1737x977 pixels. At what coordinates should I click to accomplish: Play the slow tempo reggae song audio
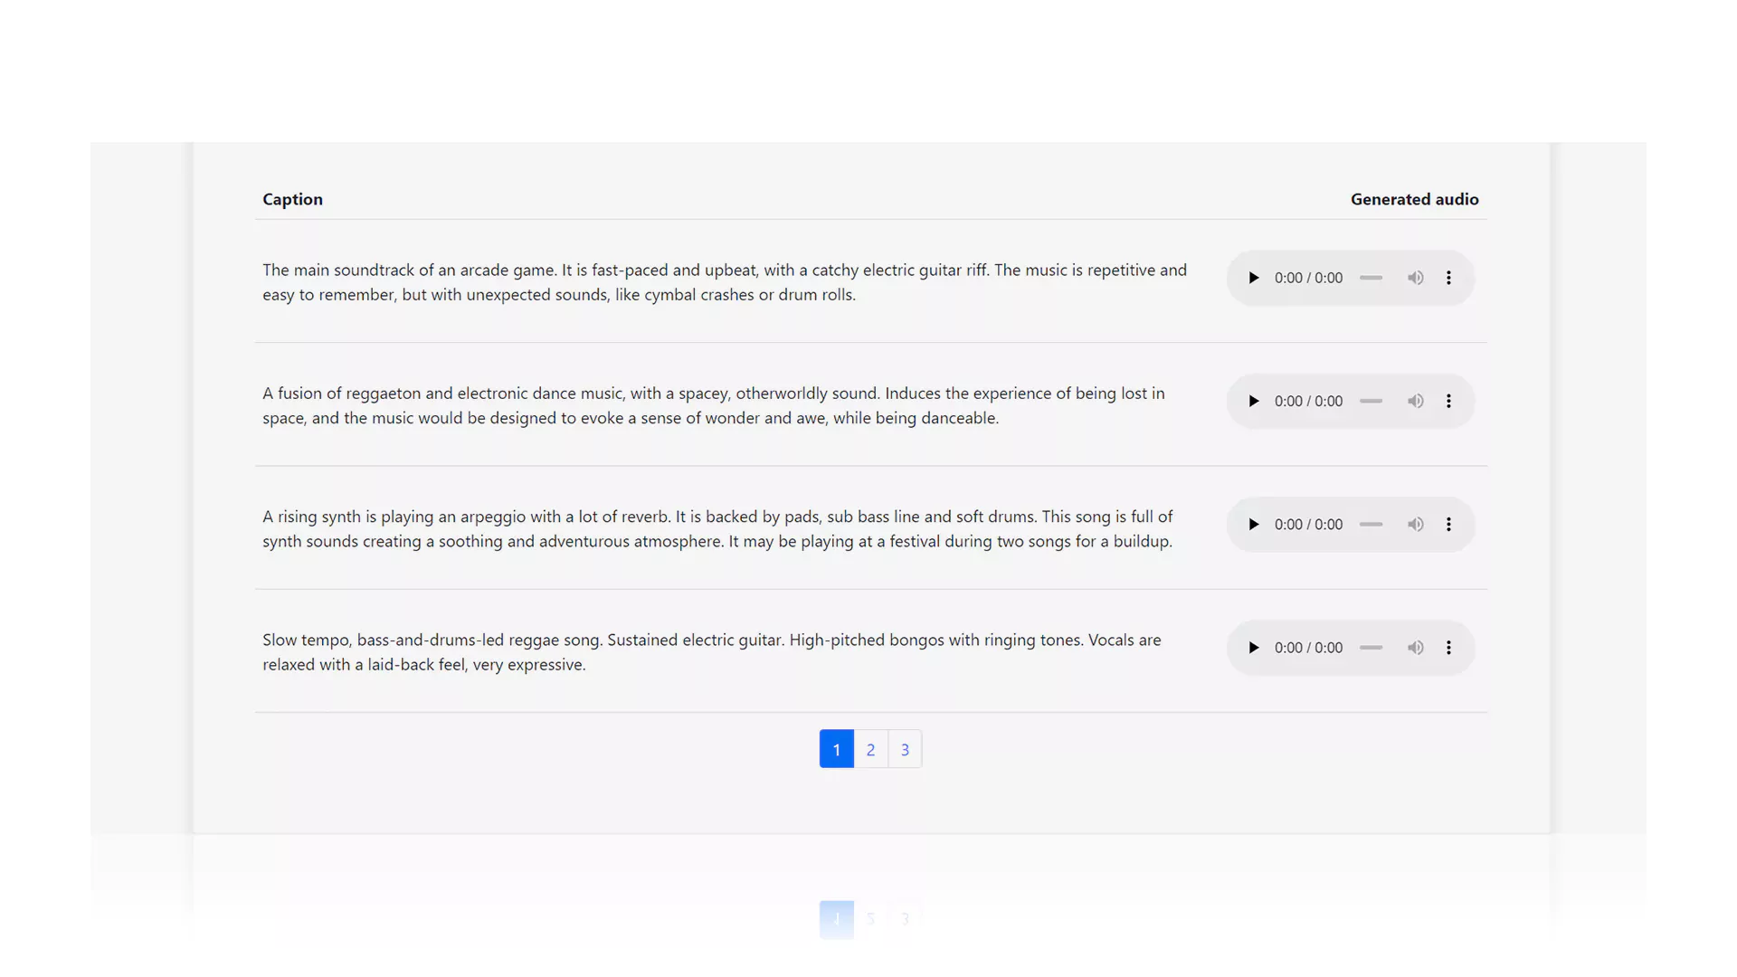(1253, 648)
